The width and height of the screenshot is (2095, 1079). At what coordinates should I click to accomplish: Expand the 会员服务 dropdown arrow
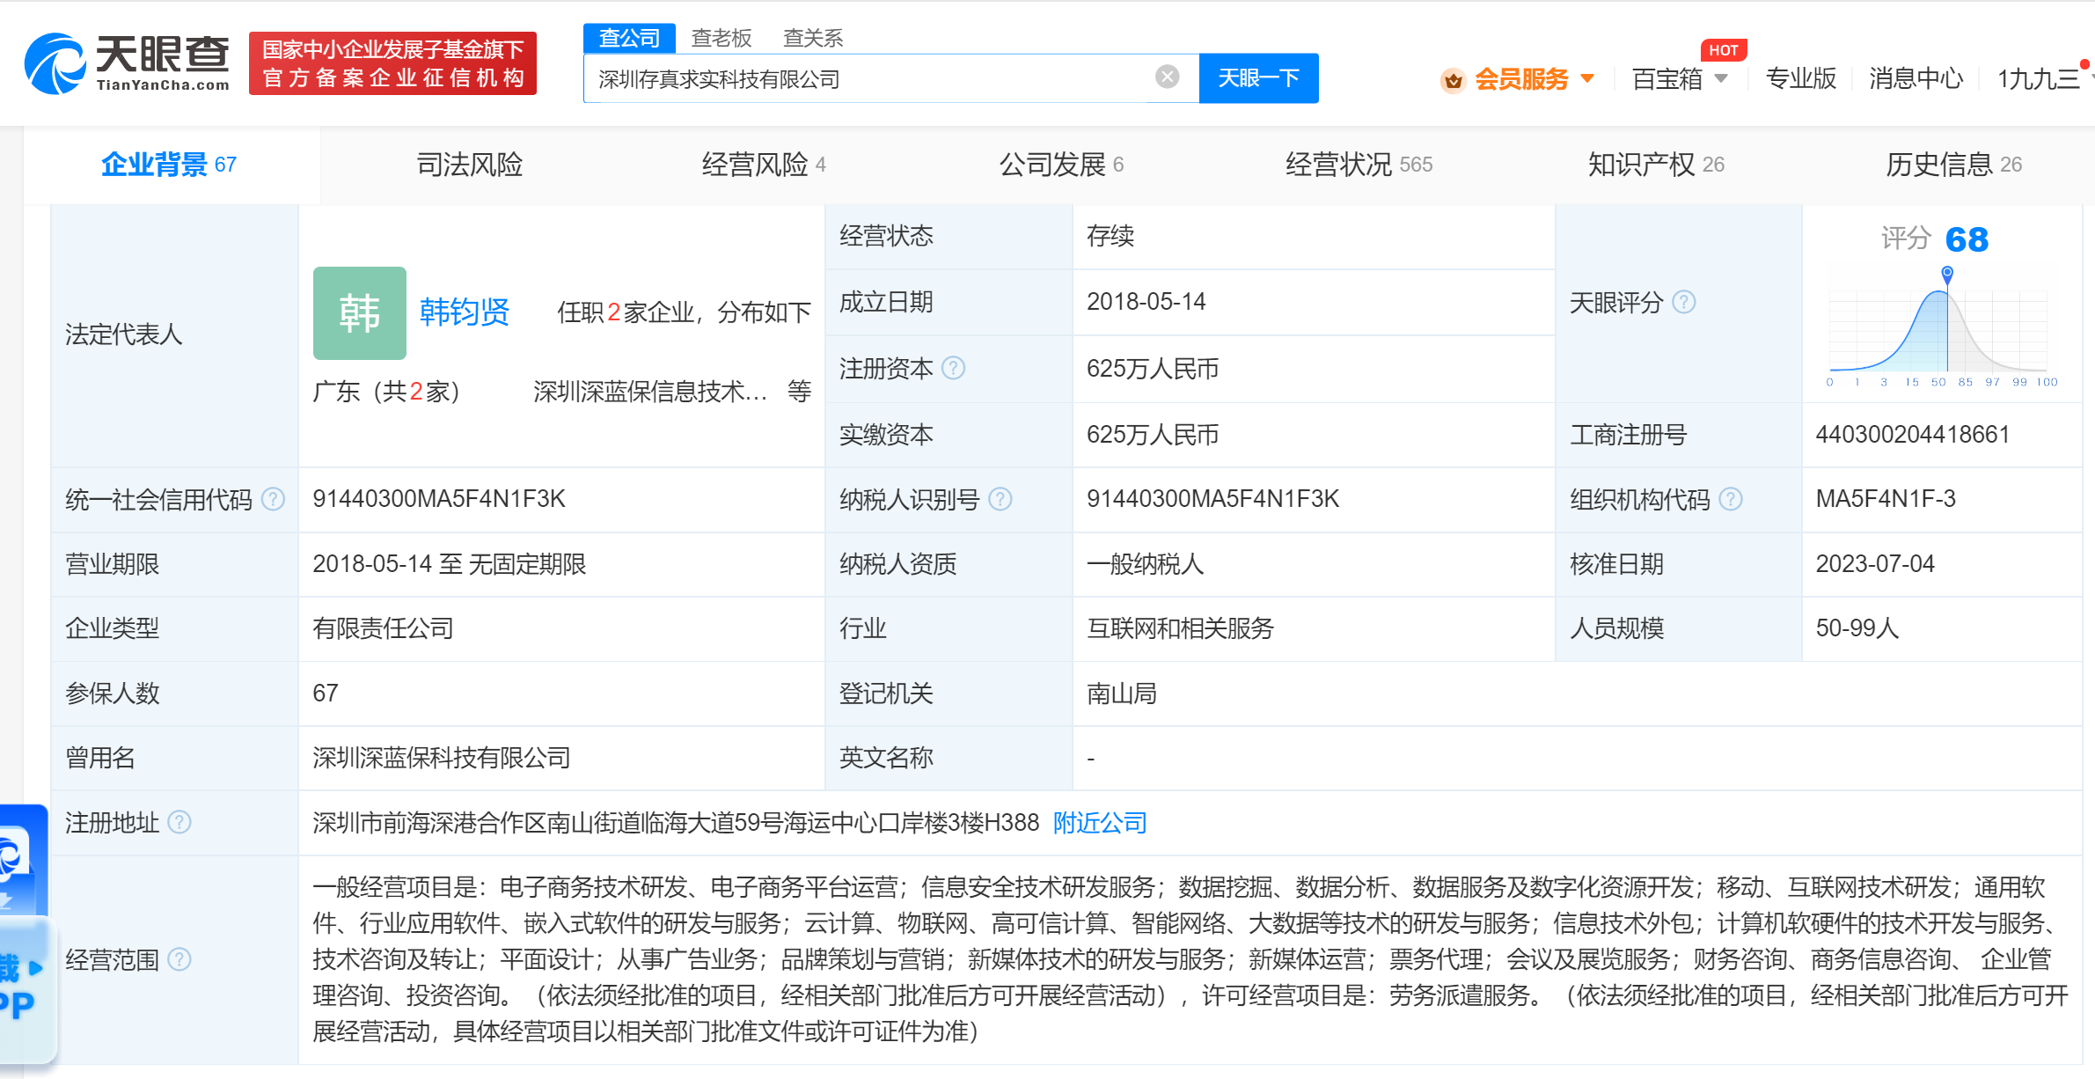[x=1587, y=78]
